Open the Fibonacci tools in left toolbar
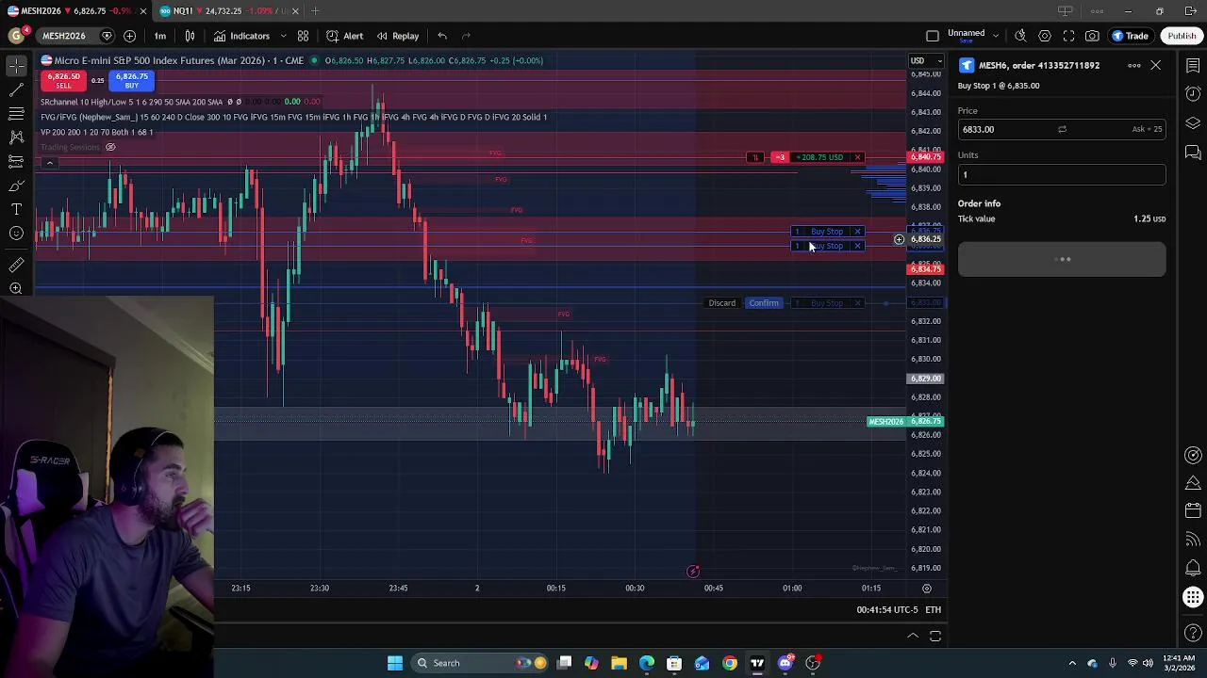The image size is (1207, 678). coord(16,114)
